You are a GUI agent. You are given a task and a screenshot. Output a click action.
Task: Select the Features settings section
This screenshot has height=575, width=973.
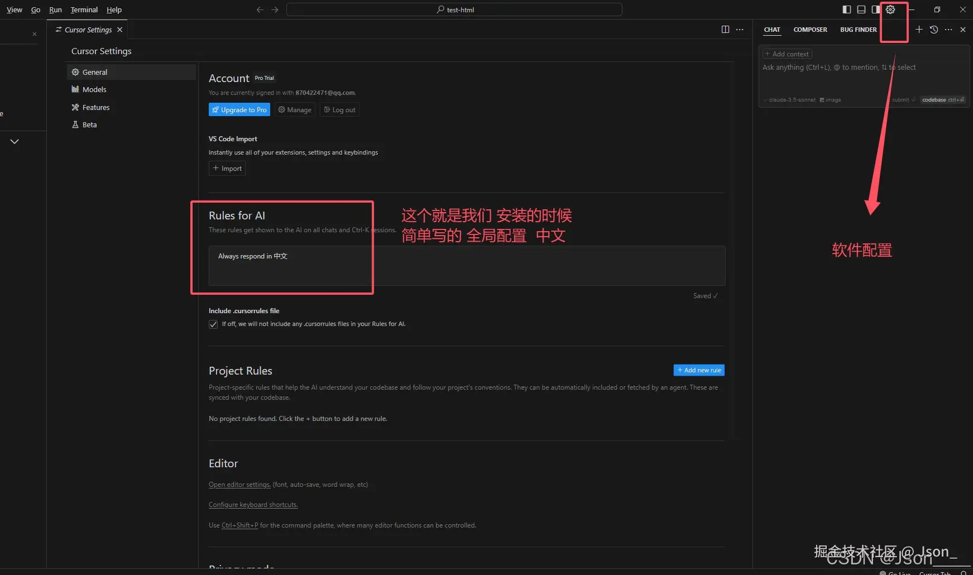coord(131,107)
